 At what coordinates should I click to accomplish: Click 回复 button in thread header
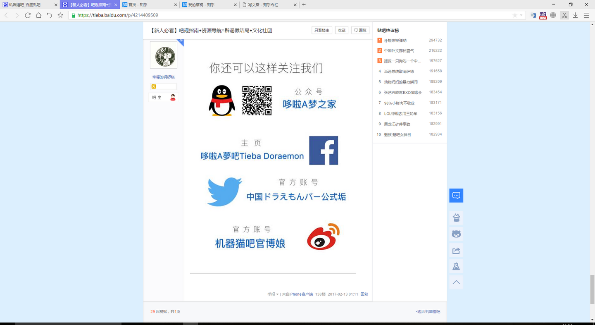360,30
